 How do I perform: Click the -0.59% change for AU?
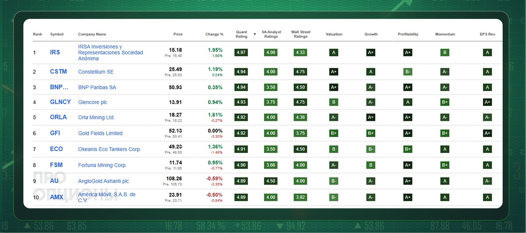215,179
